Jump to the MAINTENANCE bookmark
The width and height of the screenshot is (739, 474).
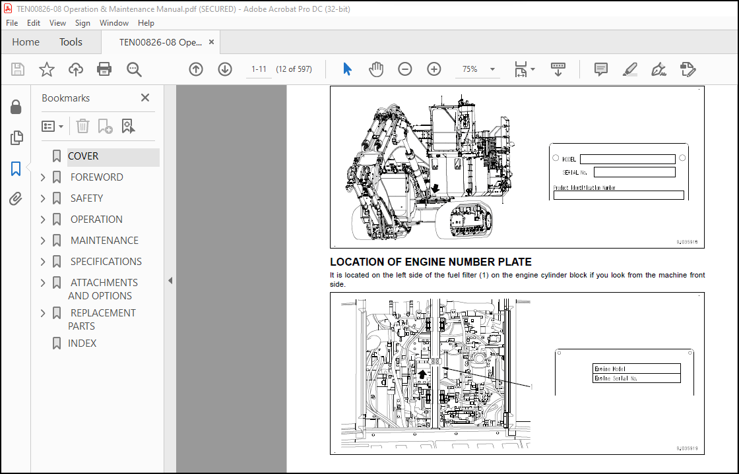pos(104,241)
